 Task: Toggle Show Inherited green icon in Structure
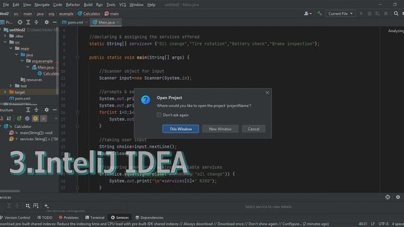click(19, 119)
